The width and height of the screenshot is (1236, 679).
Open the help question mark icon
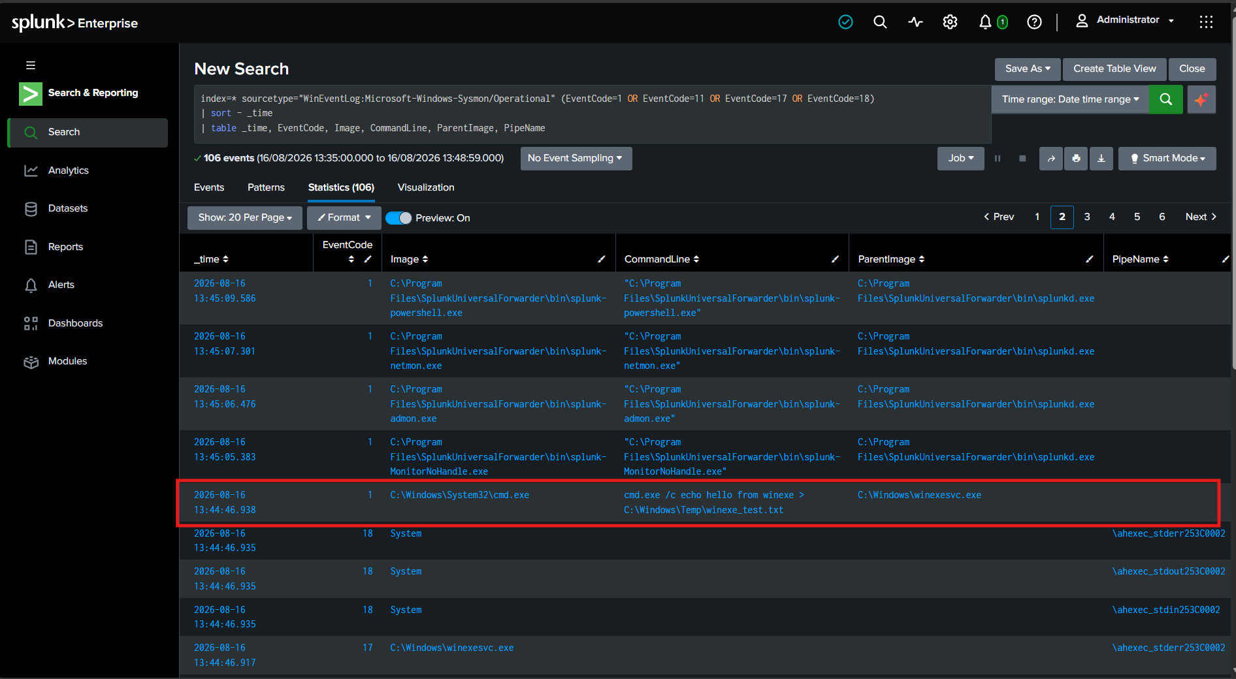point(1034,22)
